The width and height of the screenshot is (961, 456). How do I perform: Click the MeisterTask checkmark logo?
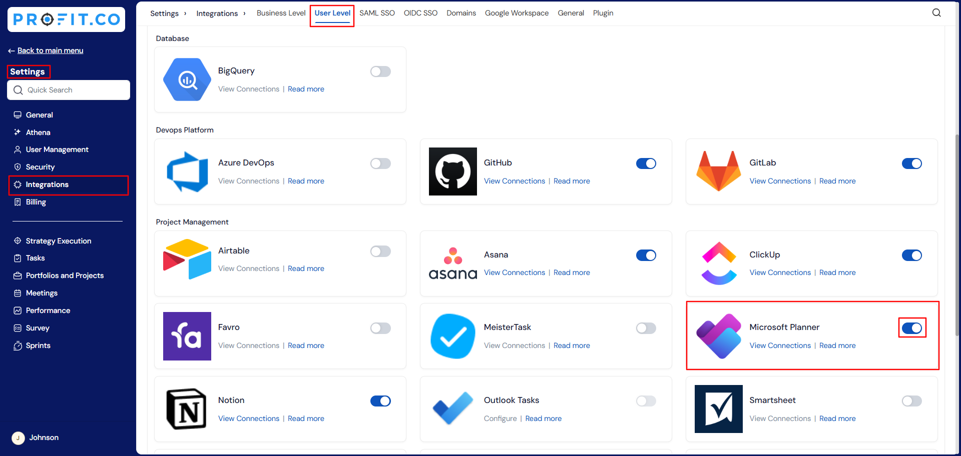(x=453, y=336)
